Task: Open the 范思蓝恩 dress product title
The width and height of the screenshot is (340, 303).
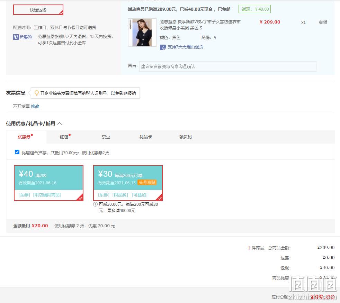Action: tap(200, 25)
